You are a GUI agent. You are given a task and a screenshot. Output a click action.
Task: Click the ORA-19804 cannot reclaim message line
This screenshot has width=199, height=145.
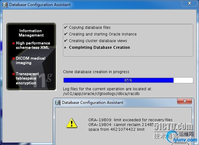pyautogui.click(x=137, y=125)
